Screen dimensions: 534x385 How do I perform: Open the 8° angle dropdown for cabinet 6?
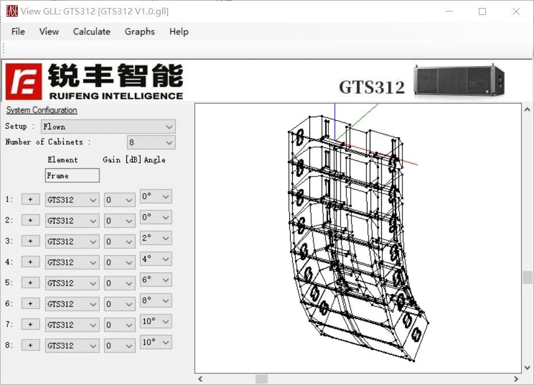156,301
